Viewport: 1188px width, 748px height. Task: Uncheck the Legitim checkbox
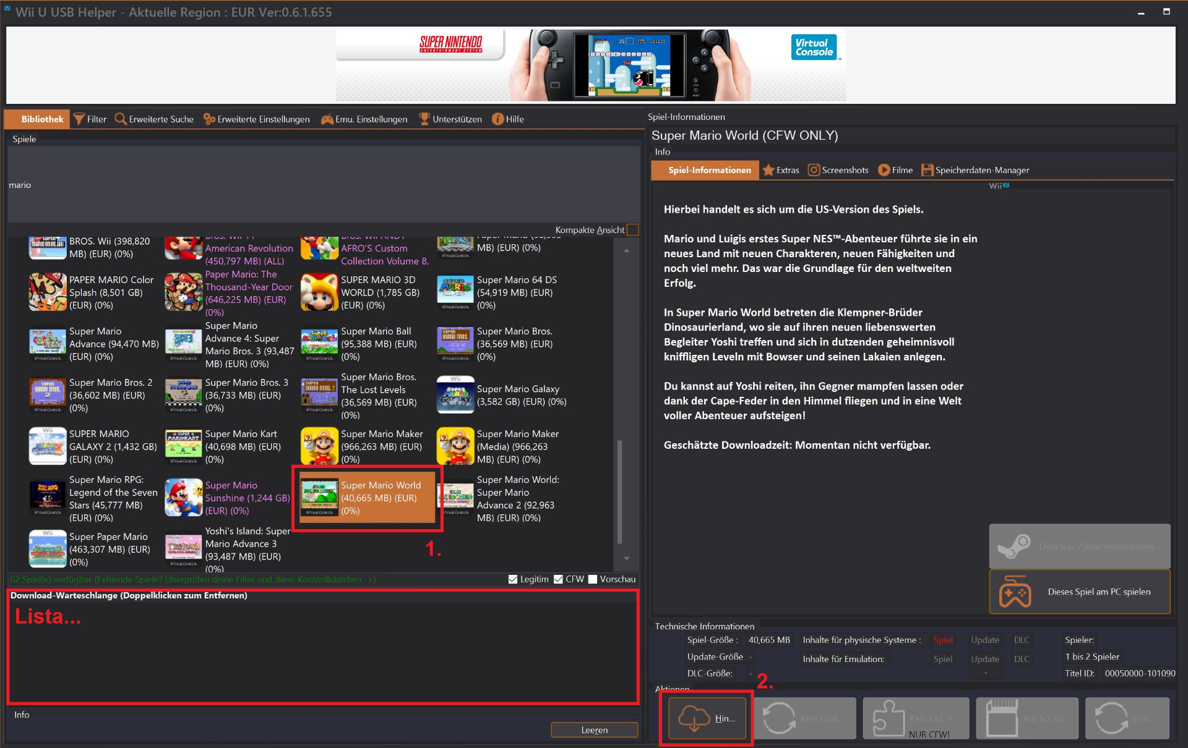coord(513,579)
